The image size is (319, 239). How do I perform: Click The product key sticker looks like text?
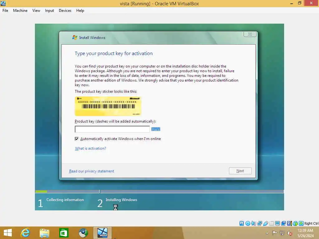(x=106, y=91)
